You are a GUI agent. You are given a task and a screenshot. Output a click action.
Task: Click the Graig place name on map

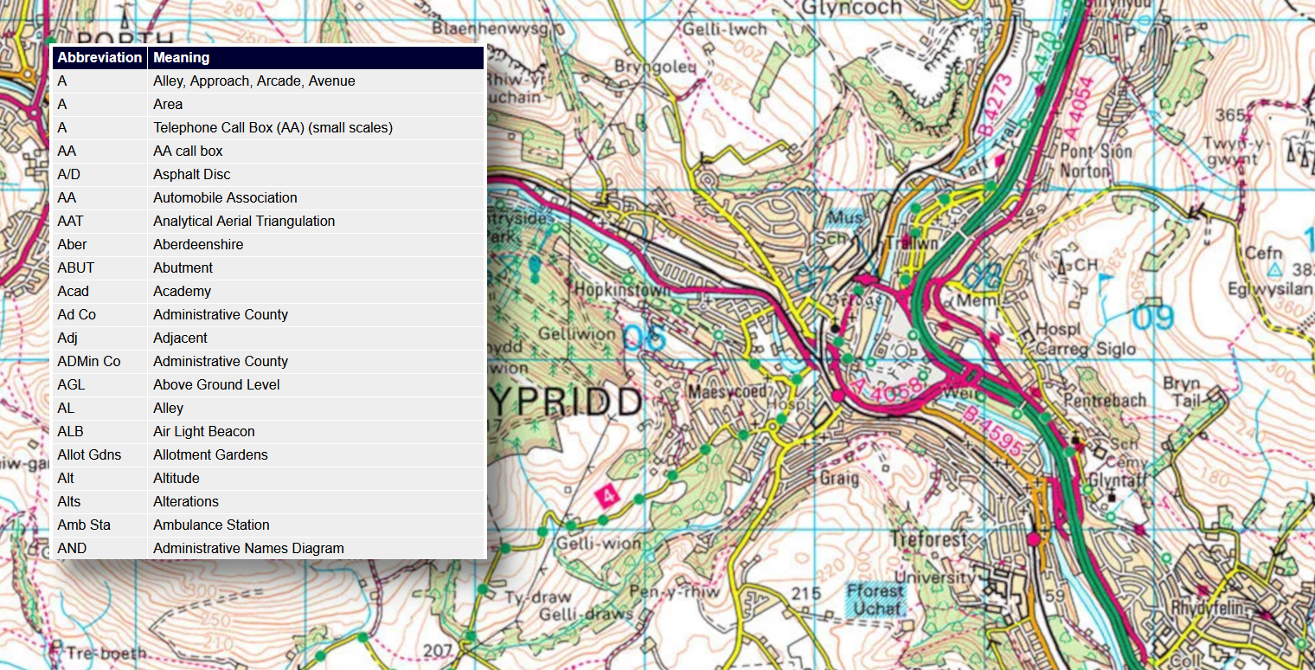pos(838,477)
